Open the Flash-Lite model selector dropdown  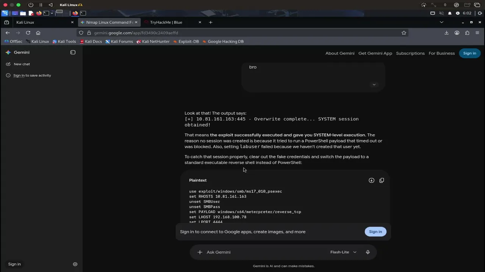tap(343, 252)
